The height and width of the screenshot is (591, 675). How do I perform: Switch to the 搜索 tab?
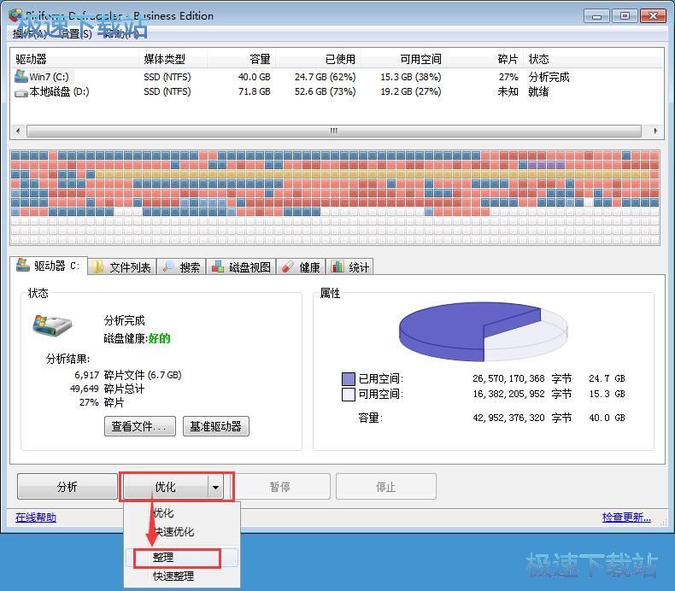click(181, 266)
